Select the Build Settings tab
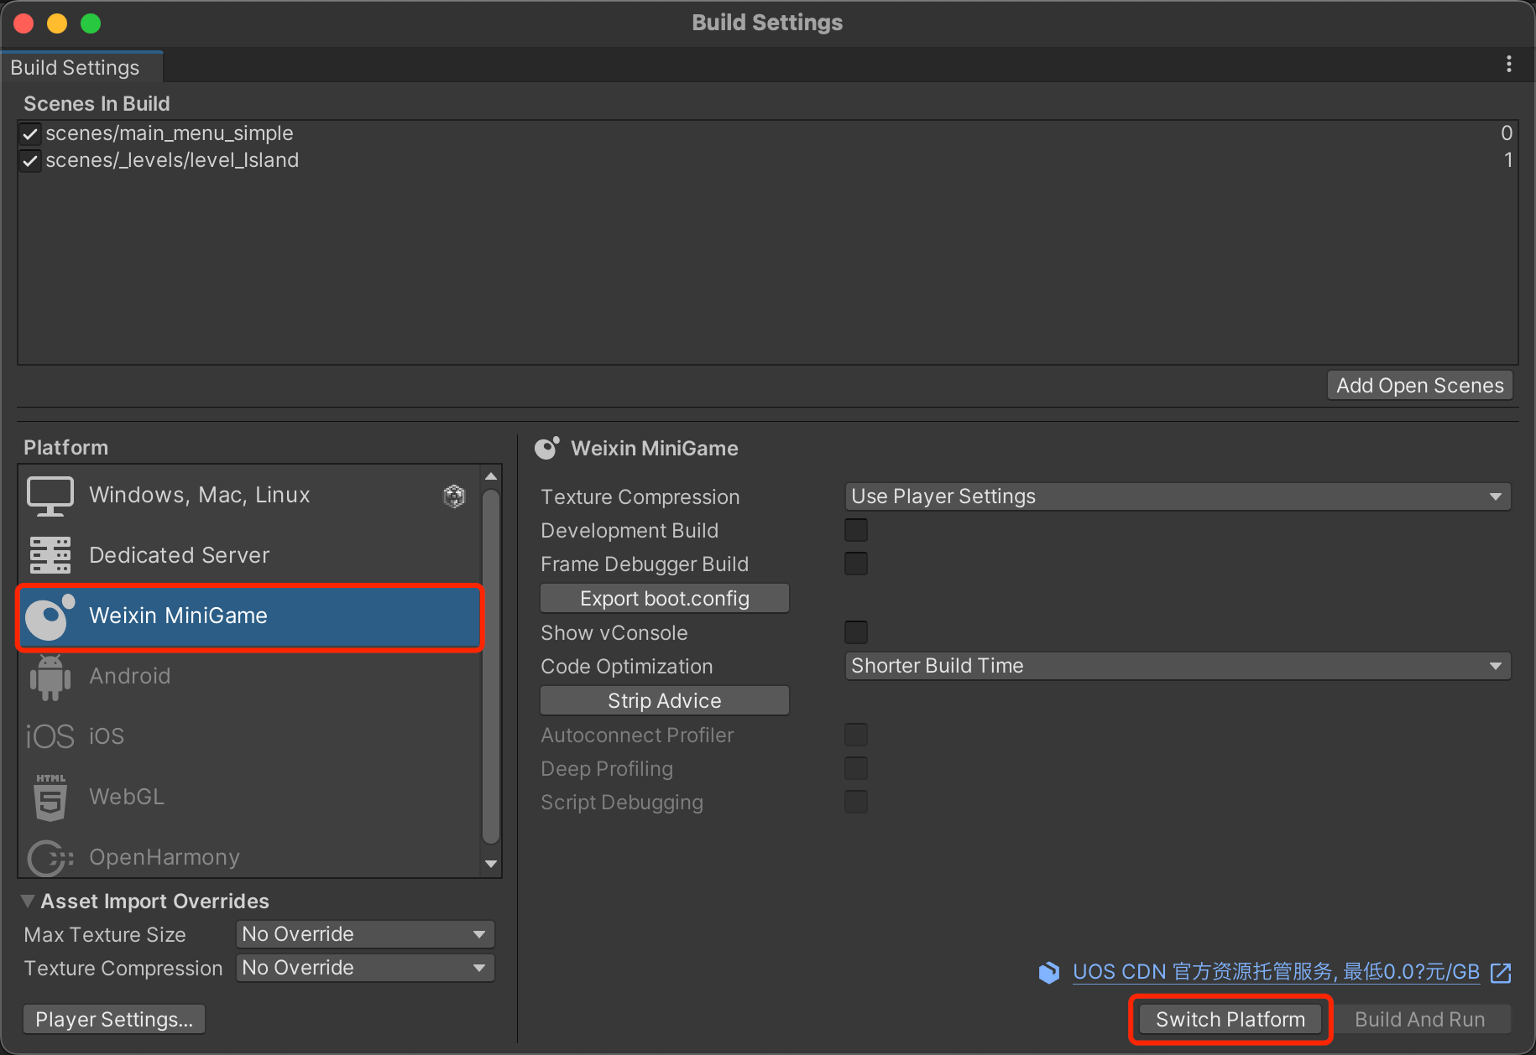The image size is (1536, 1055). pyautogui.click(x=76, y=68)
